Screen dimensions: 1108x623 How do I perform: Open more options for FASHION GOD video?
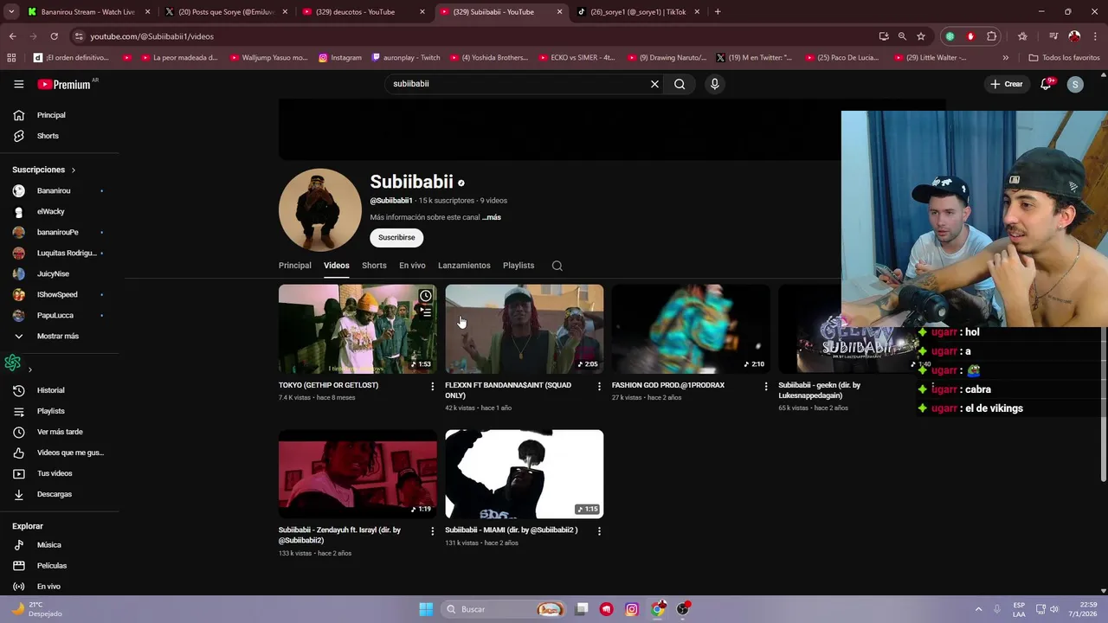coord(765,386)
